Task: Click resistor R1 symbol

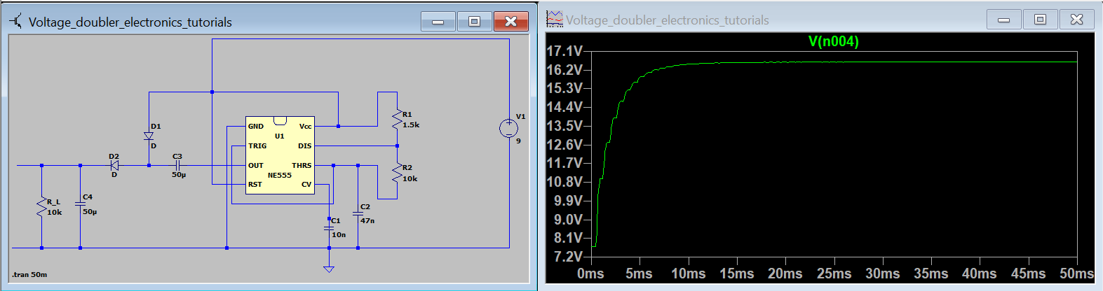Action: [x=397, y=119]
